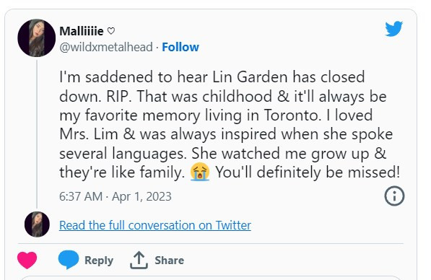Follow the @wildxmetalhead account
This screenshot has height=280, width=431.
pos(180,47)
